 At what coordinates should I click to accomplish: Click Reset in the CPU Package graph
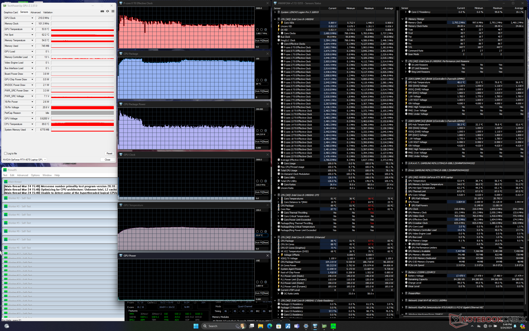pos(266,91)
